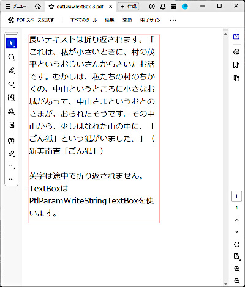Click the text line starting 長いテキストは折り返されます
The height and width of the screenshot is (287, 245).
[x=92, y=40]
